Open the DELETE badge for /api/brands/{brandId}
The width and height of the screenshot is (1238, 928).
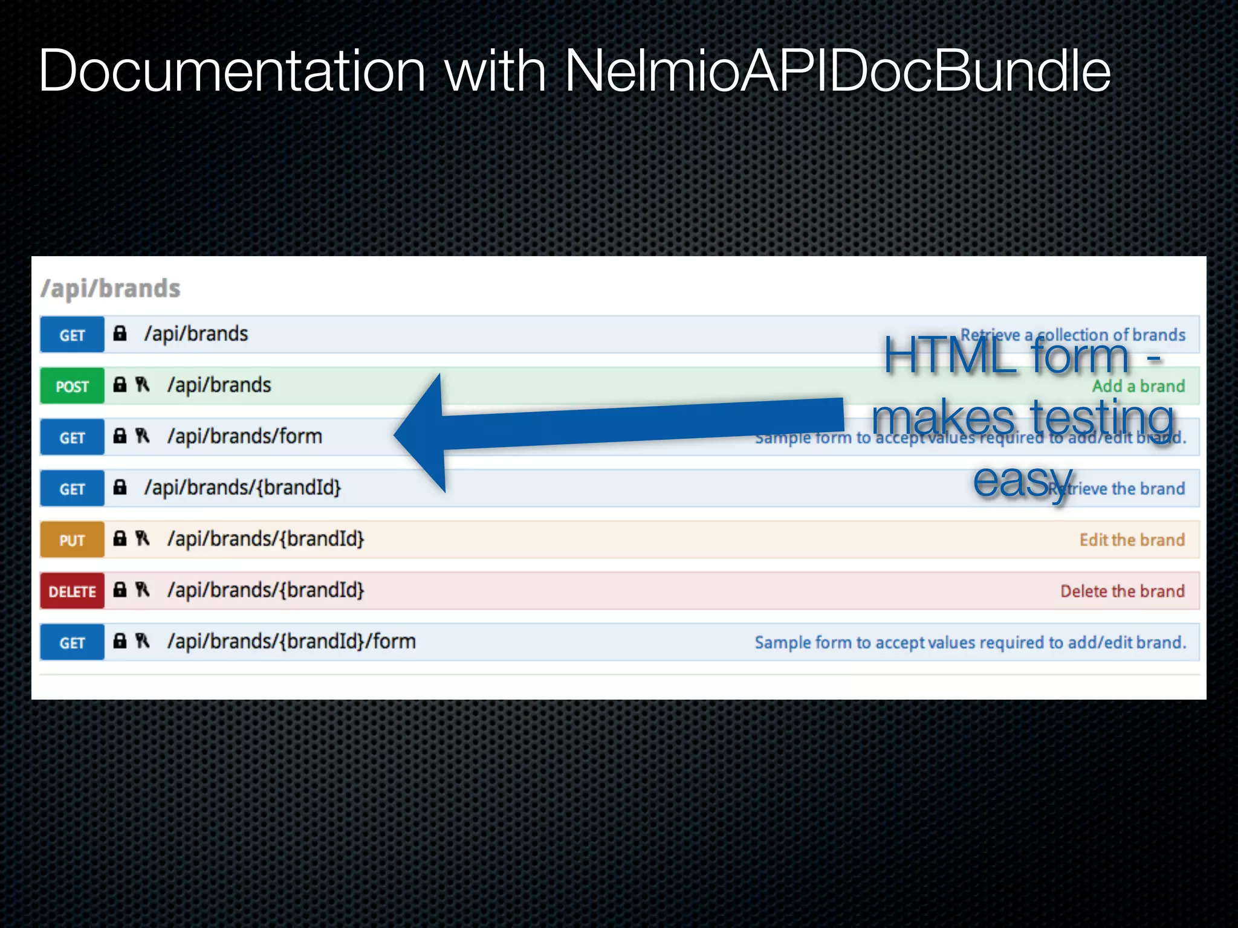pyautogui.click(x=72, y=591)
